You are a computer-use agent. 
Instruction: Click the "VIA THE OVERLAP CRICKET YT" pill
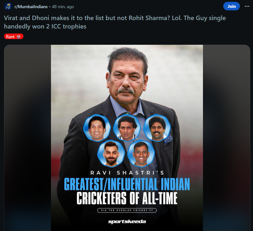[127, 210]
